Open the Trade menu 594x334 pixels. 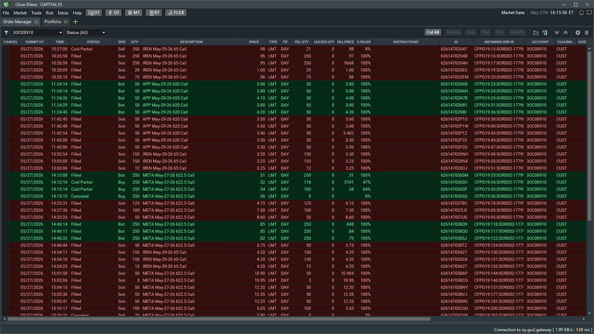36,12
